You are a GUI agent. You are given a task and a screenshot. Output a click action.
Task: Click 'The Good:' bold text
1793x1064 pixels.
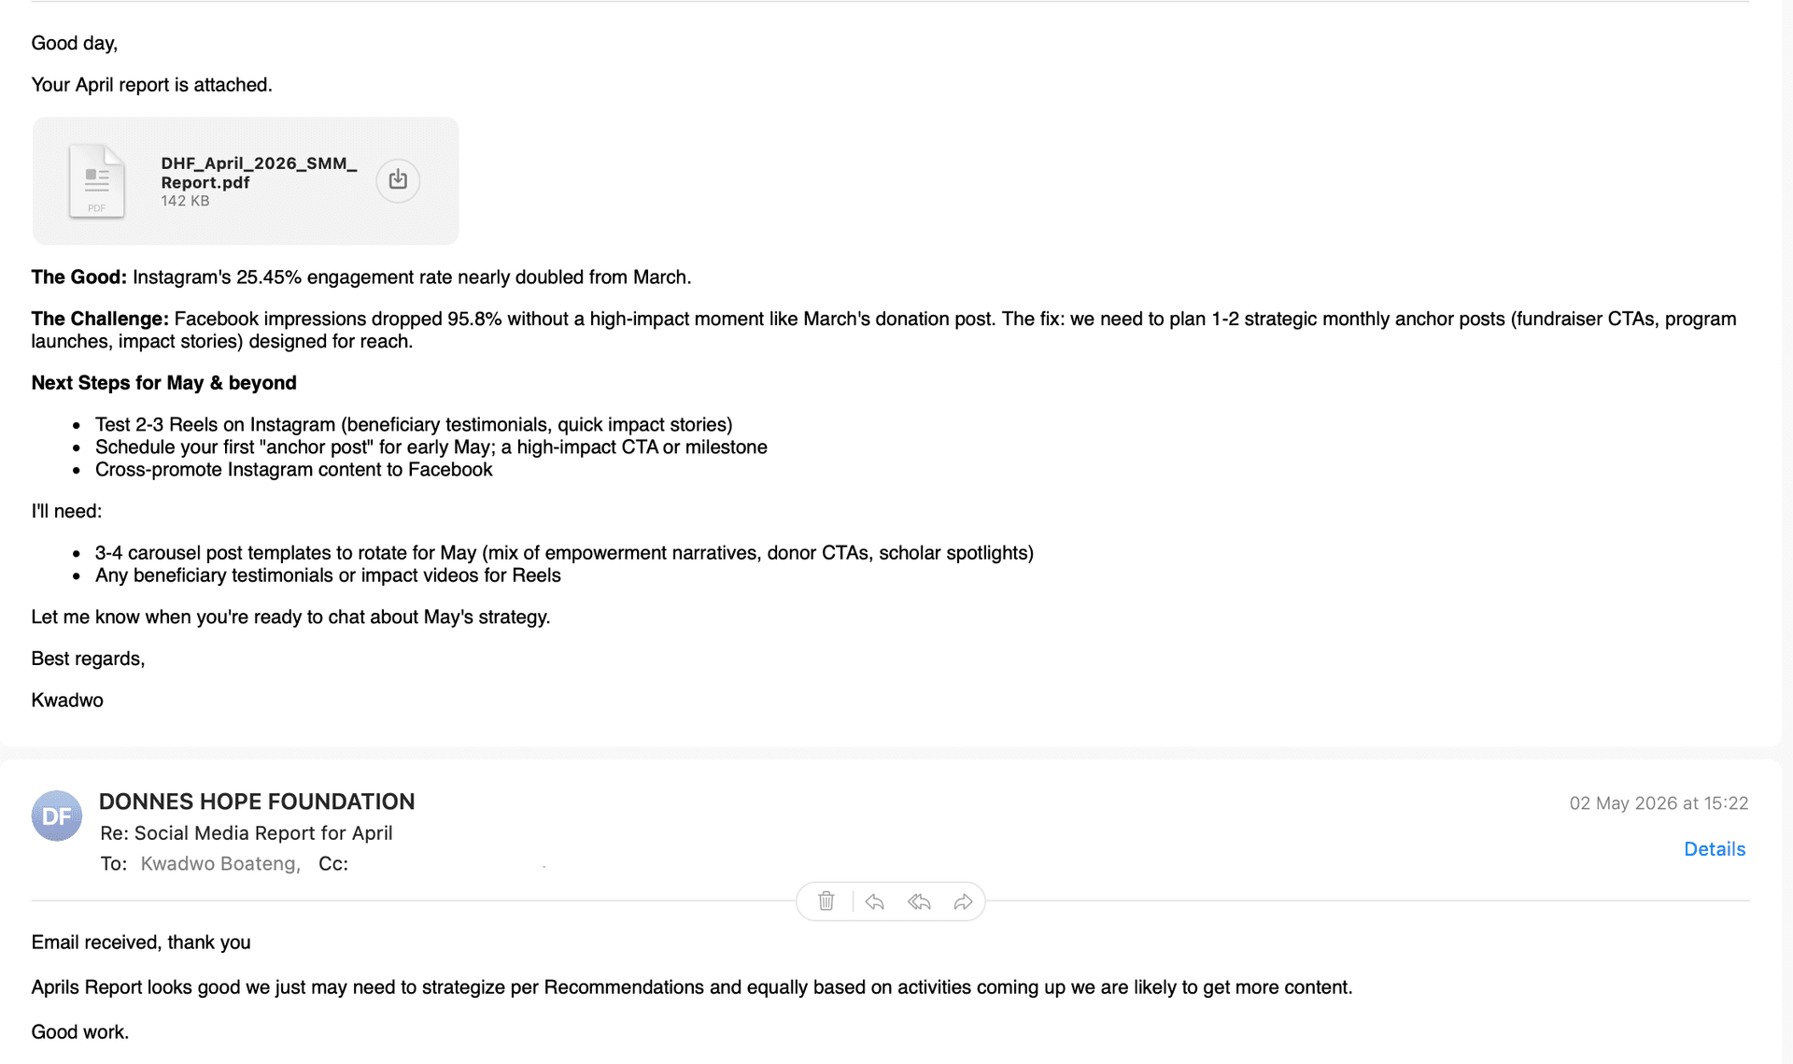pos(78,277)
